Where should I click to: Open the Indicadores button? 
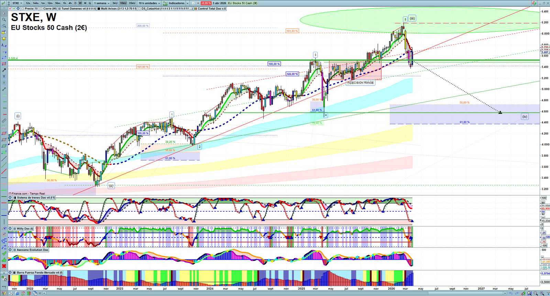tap(174, 3)
